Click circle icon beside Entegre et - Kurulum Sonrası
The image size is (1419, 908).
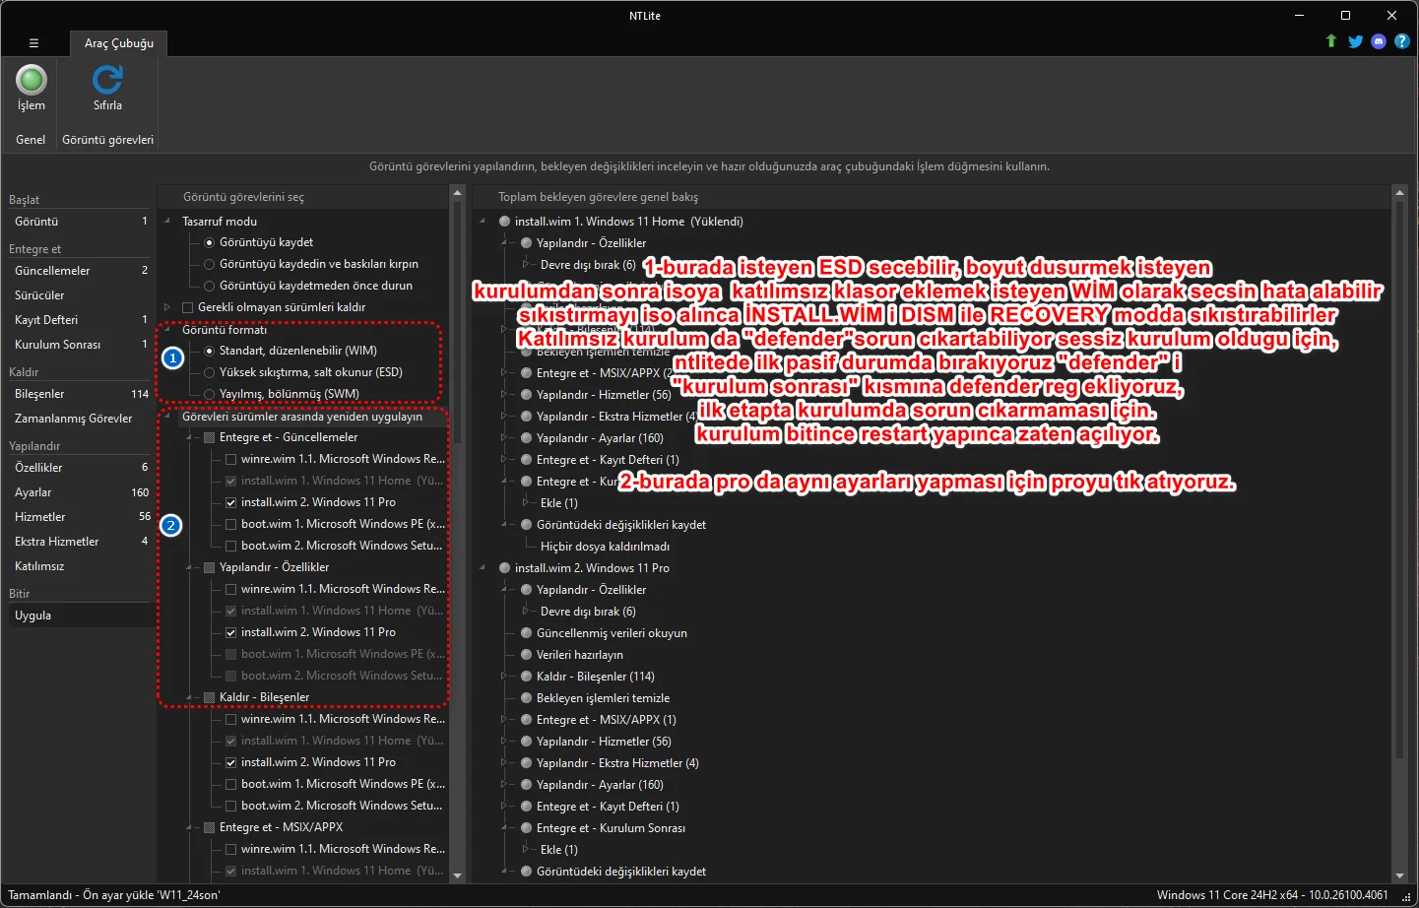click(527, 828)
